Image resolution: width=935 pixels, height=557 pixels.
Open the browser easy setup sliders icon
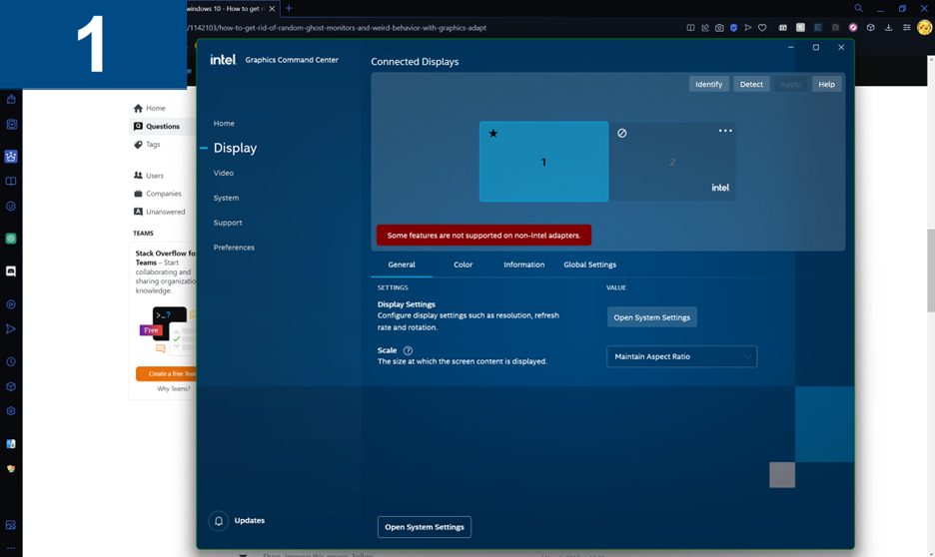(x=906, y=27)
